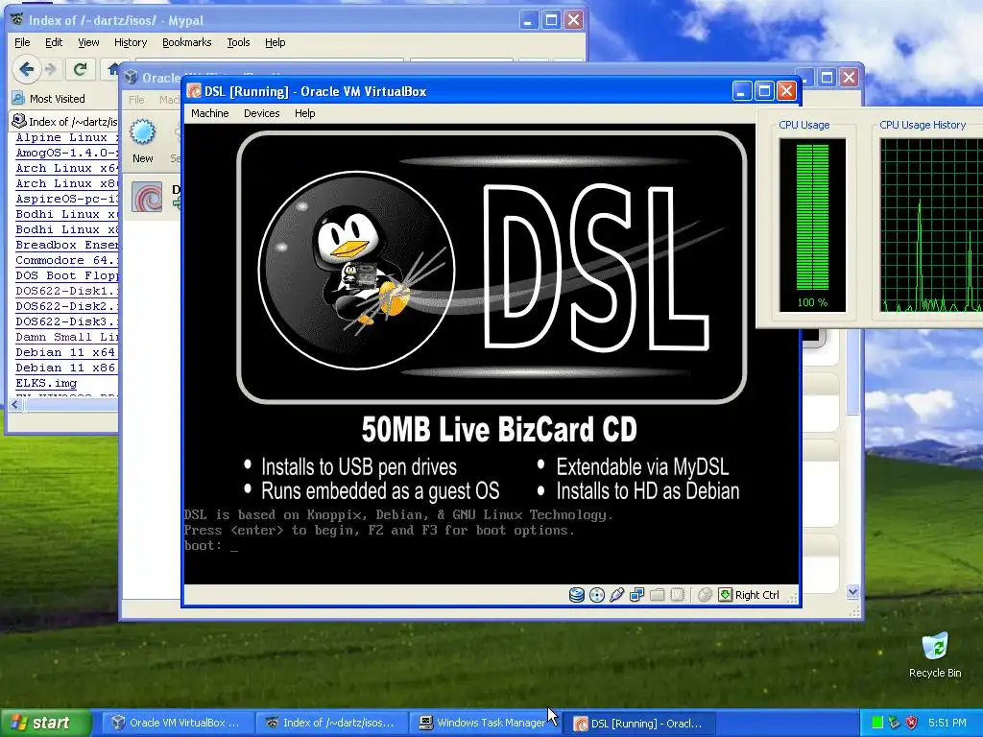Open the Devices menu in the DSL window
The width and height of the screenshot is (983, 737).
tap(261, 113)
